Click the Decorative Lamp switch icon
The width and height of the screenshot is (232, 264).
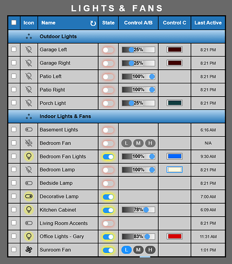click(x=29, y=196)
